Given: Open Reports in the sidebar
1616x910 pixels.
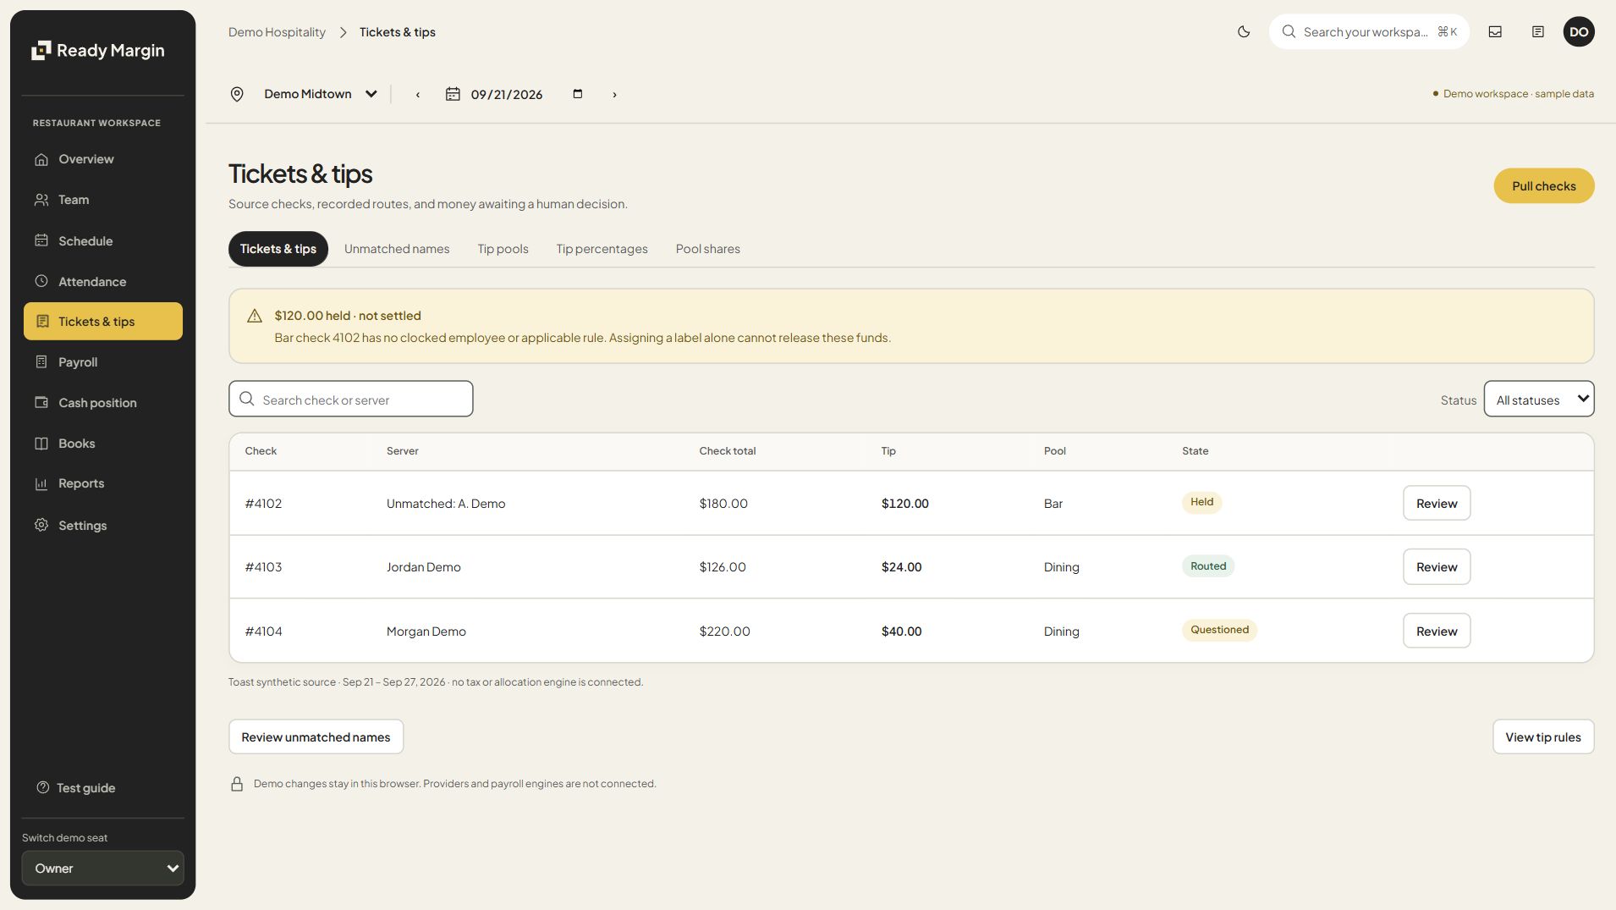Looking at the screenshot, I should [103, 483].
